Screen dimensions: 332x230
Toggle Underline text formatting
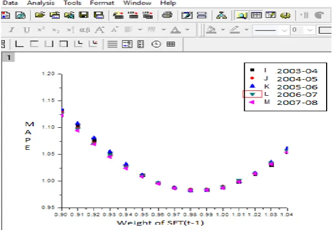pyautogui.click(x=27, y=30)
